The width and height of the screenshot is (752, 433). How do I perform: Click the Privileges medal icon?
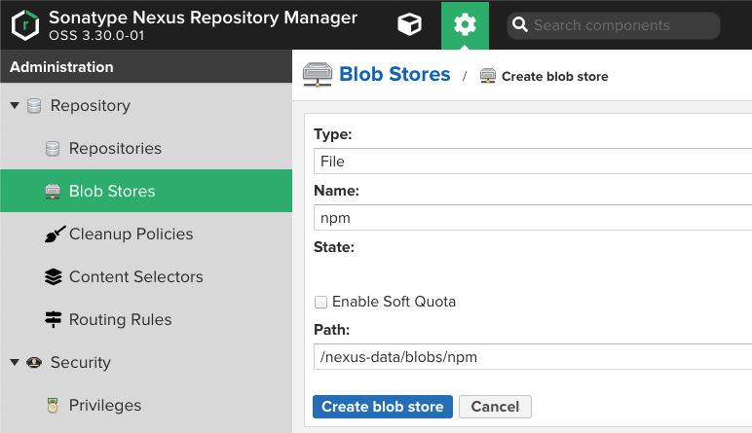coord(53,405)
